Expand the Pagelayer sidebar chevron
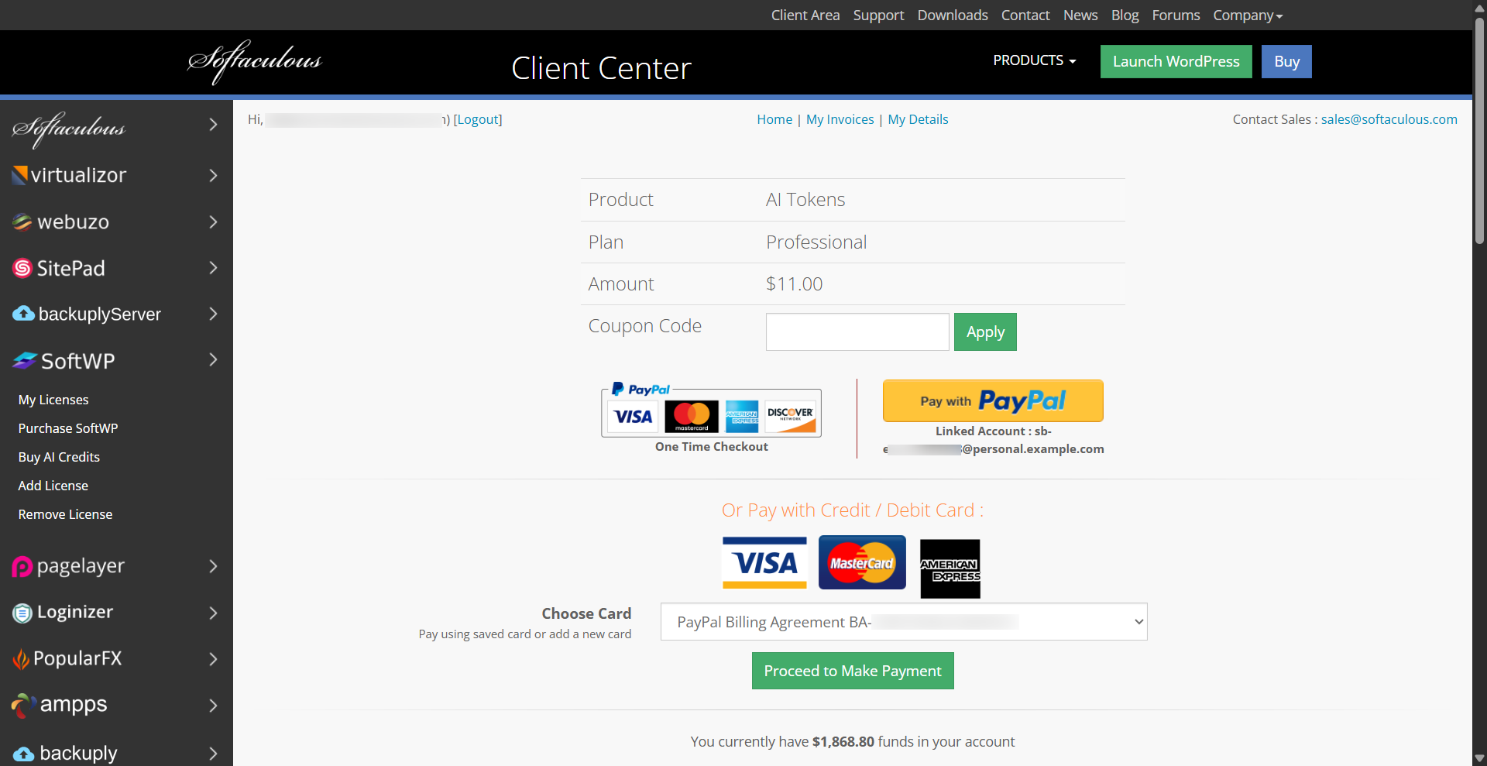Viewport: 1487px width, 766px height. tap(213, 566)
